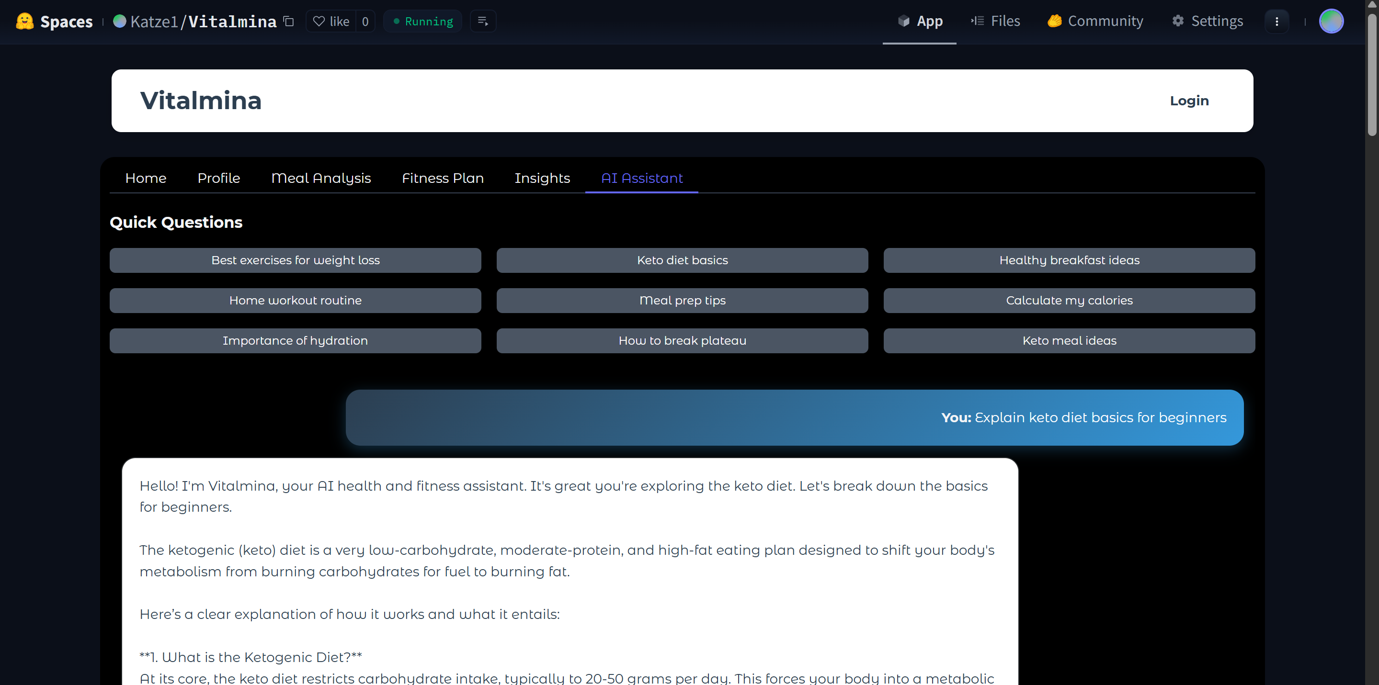Open the logs panel icon
This screenshot has width=1379, height=685.
pyautogui.click(x=483, y=22)
